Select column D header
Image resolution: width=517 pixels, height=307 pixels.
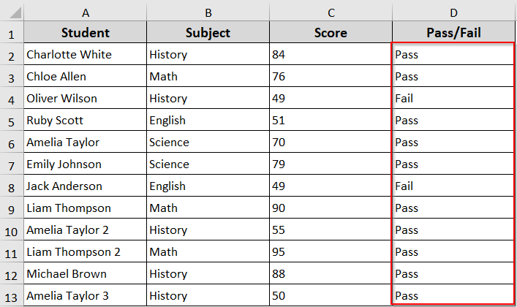click(x=453, y=12)
